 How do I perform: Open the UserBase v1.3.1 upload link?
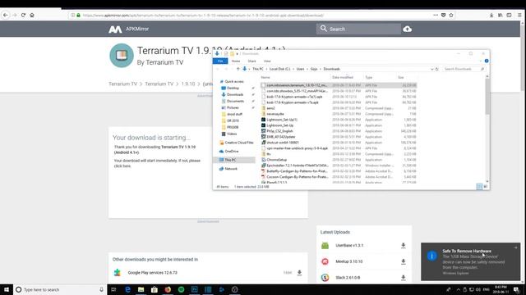pyautogui.click(x=349, y=246)
